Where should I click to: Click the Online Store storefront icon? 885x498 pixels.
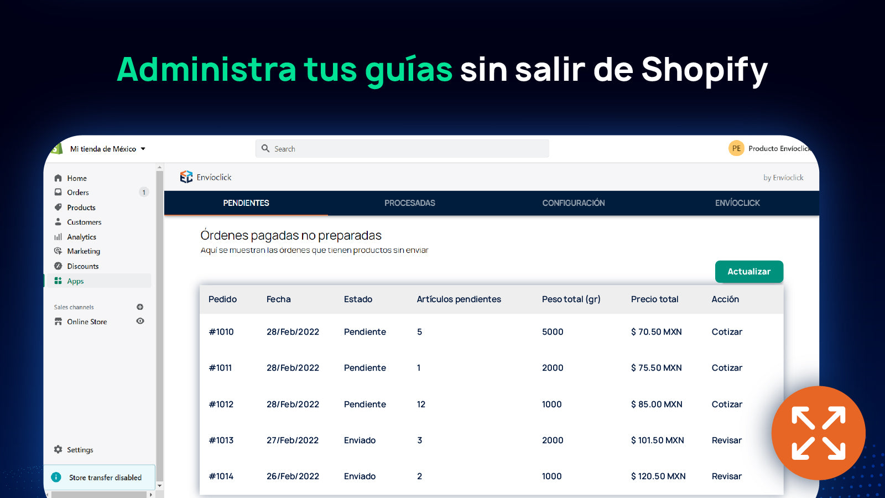tap(58, 321)
